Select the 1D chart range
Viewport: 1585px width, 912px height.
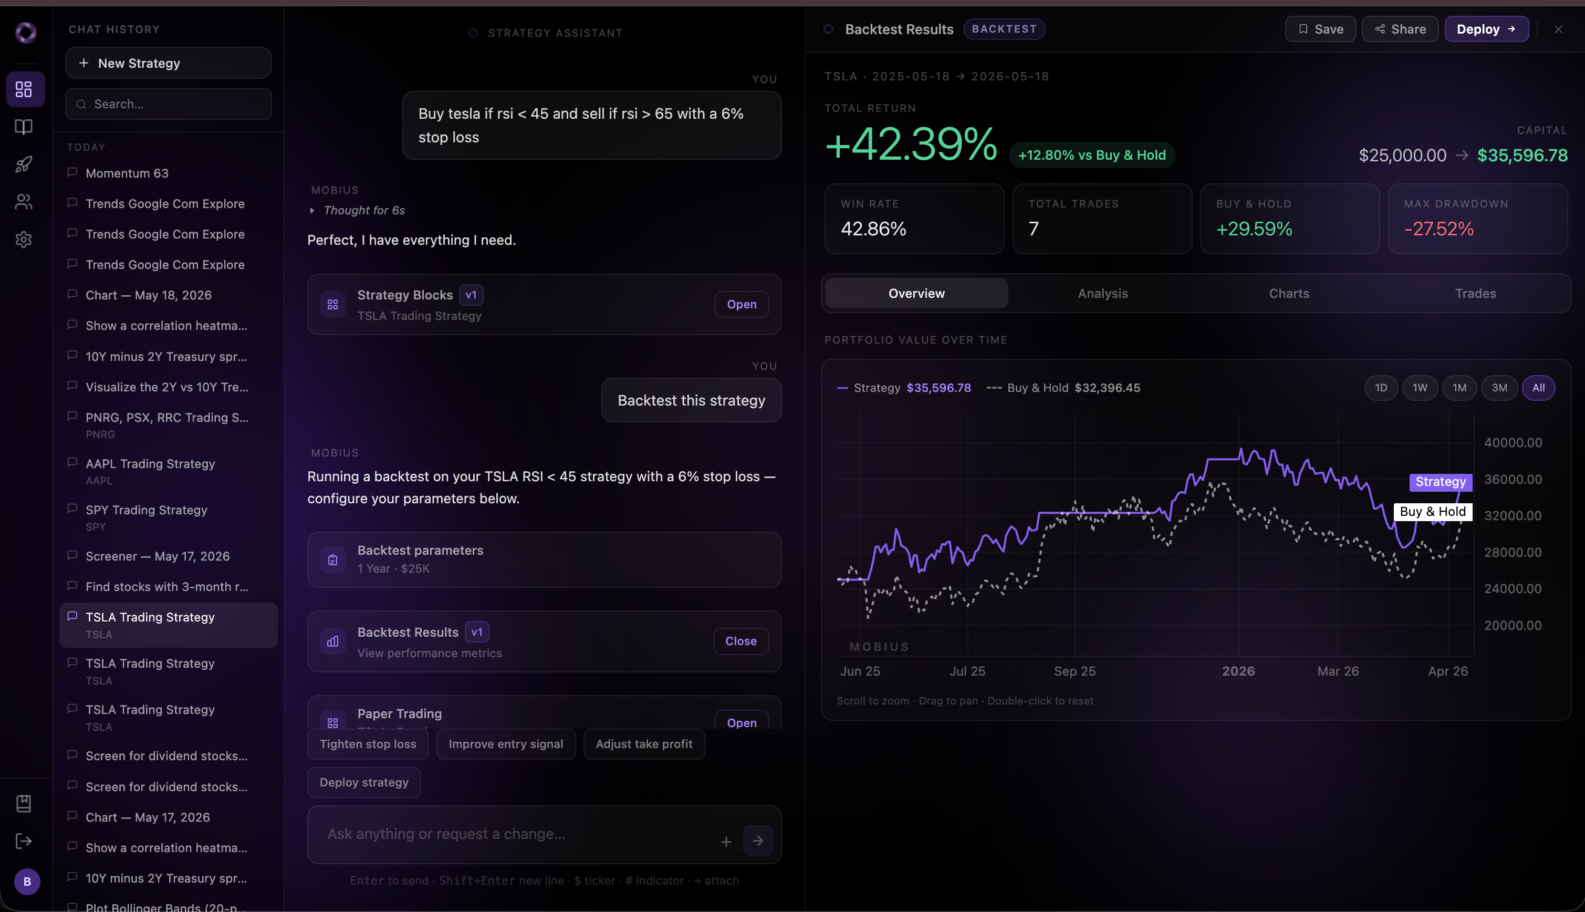click(x=1381, y=388)
